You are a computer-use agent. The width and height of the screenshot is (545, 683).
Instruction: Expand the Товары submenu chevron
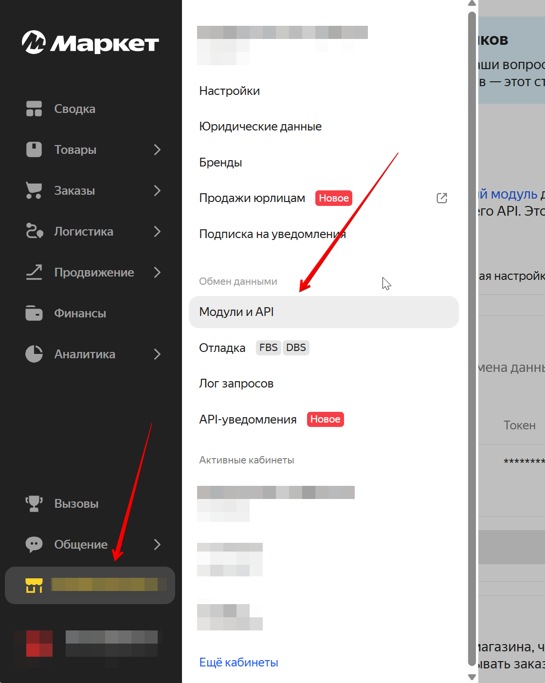(x=157, y=149)
